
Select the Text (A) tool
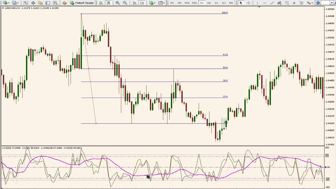click(294, 3)
